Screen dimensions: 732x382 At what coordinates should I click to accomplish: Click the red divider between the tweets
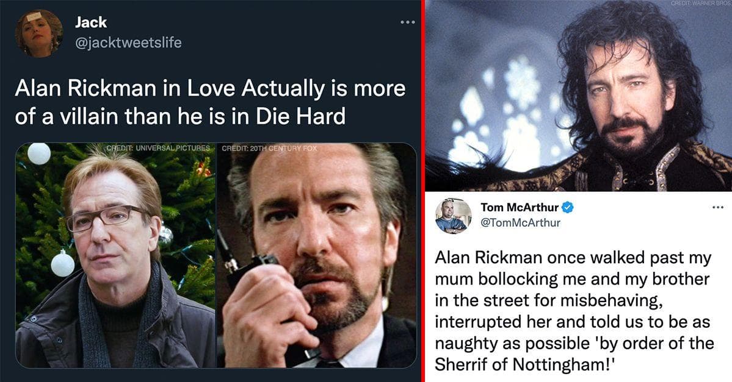(x=423, y=191)
